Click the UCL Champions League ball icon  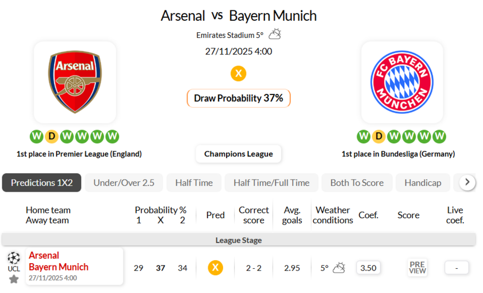tap(14, 257)
